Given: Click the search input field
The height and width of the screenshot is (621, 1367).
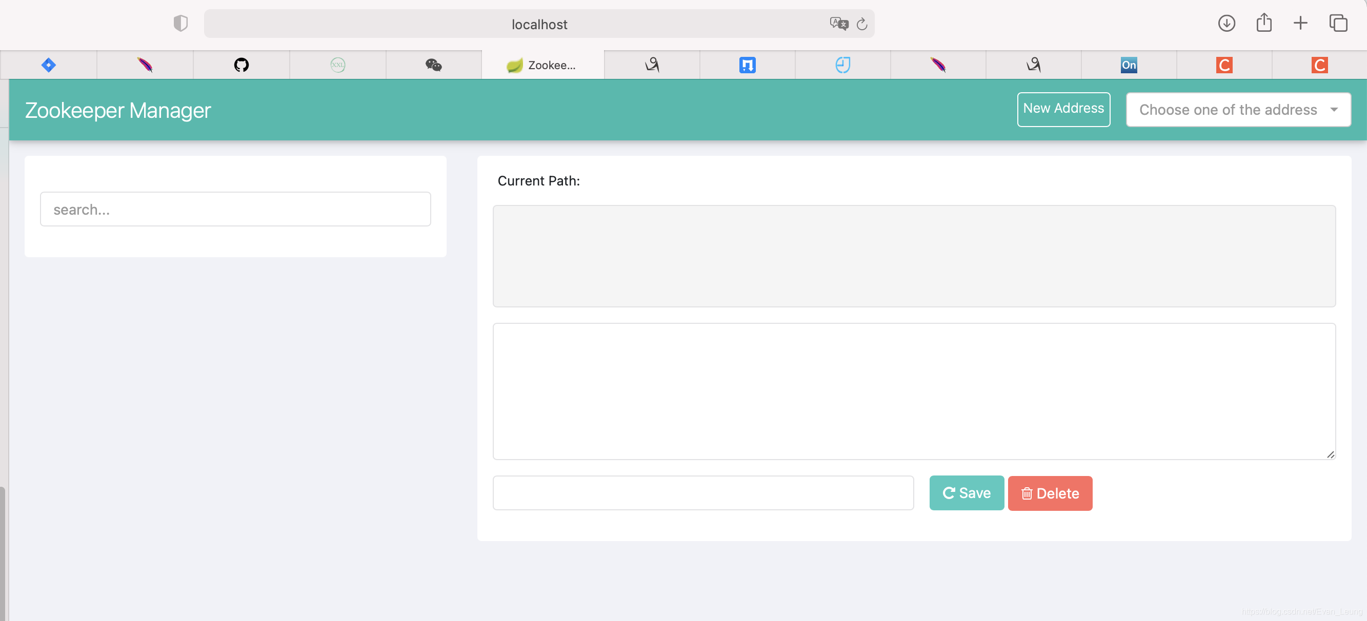Looking at the screenshot, I should click(235, 209).
